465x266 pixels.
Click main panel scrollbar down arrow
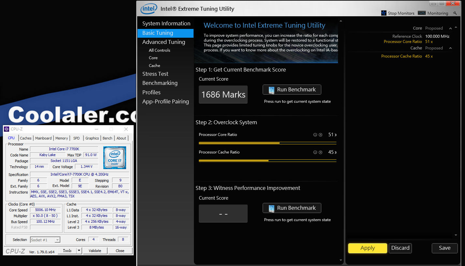(341, 260)
